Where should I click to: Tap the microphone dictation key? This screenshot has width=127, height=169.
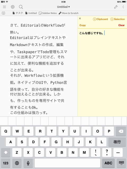pos(28,163)
